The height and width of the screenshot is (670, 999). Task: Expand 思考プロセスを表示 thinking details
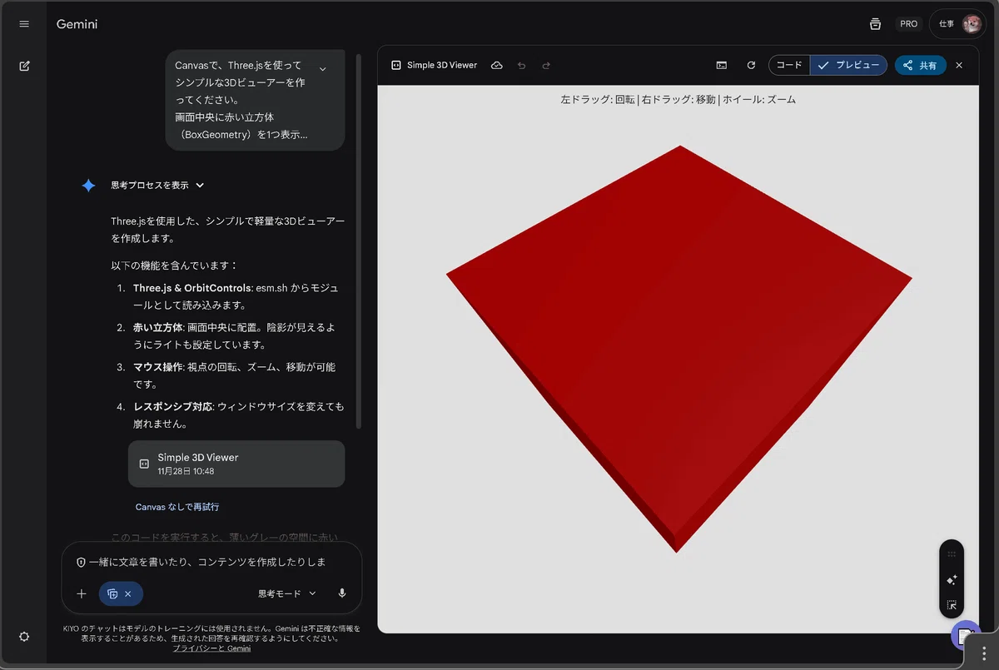[157, 186]
